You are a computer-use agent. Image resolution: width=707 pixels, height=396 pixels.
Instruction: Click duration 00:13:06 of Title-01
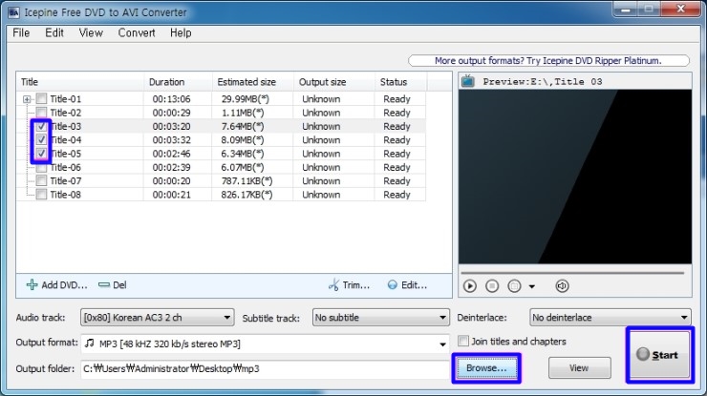click(171, 98)
